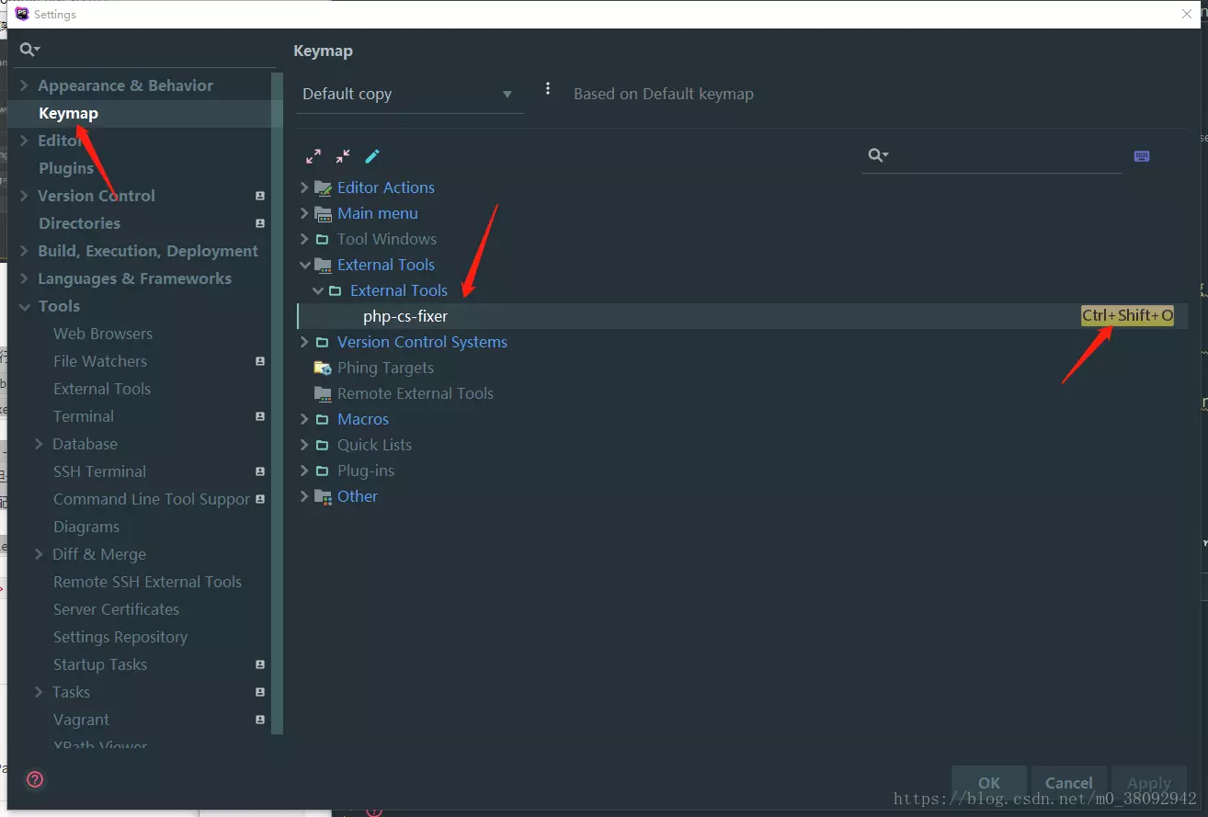Expand the Version Control settings section
The image size is (1208, 817).
[25, 196]
